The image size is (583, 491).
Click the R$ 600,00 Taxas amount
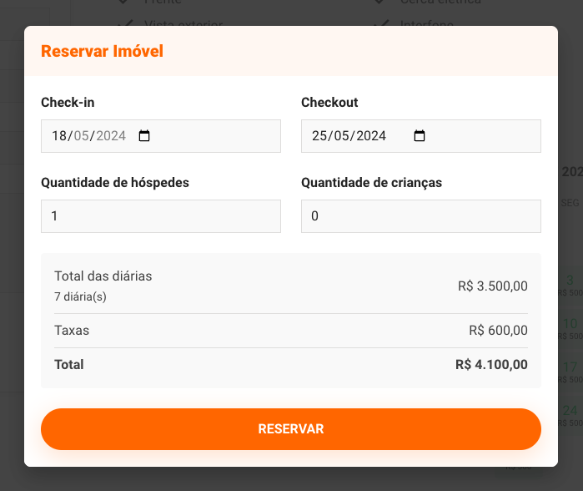click(x=498, y=331)
